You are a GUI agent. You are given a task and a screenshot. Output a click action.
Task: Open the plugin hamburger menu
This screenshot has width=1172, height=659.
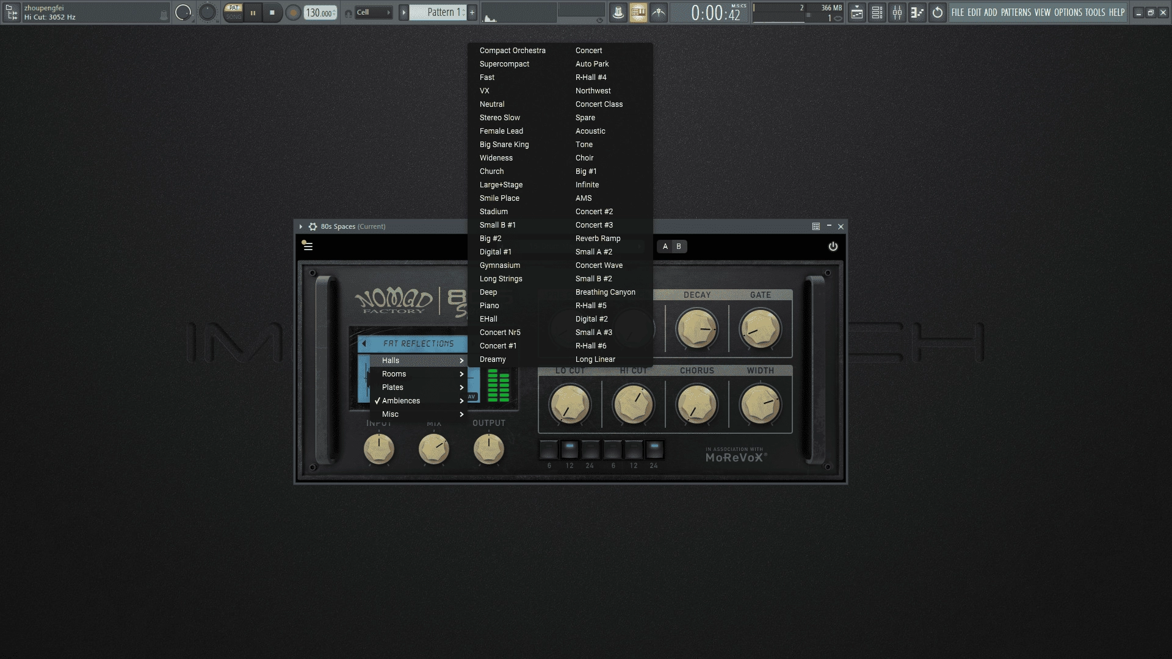coord(308,246)
